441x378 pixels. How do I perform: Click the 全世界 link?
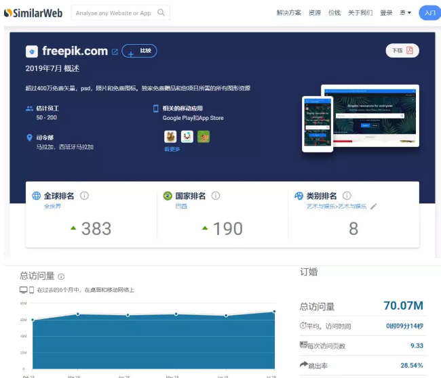pos(52,206)
